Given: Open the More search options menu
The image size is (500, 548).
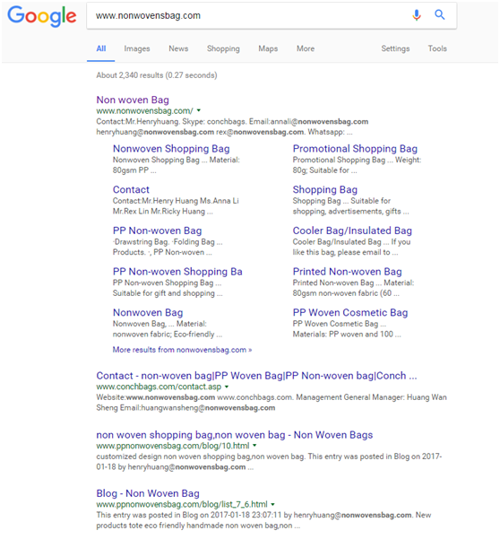Looking at the screenshot, I should coord(306,48).
